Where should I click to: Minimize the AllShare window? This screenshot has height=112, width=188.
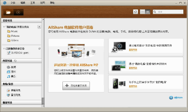176,3
